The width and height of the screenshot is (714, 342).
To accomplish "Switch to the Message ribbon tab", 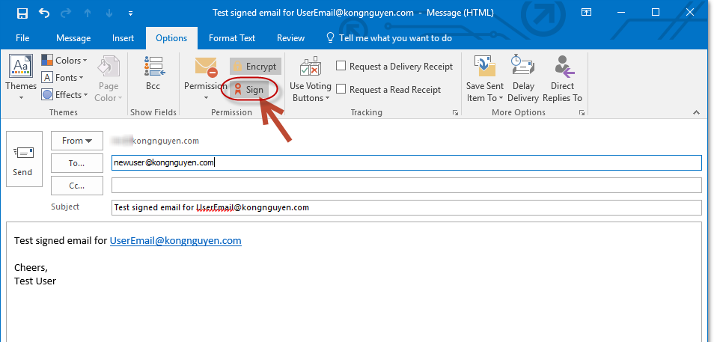I will click(73, 38).
